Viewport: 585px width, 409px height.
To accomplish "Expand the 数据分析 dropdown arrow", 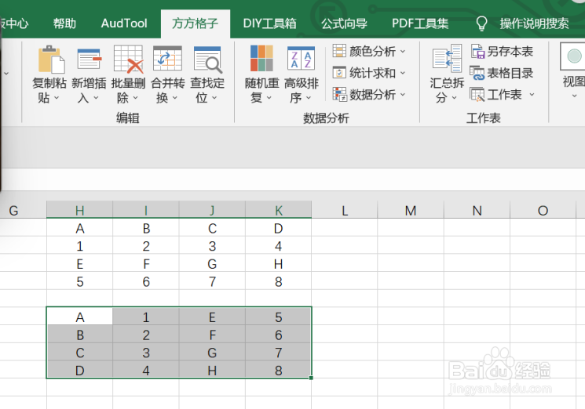I will (403, 95).
